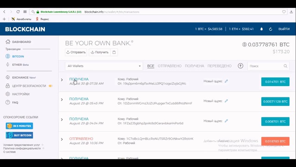The height and width of the screenshot is (167, 296).
Task: Open Exchange in the sidebar
Action: pyautogui.click(x=24, y=77)
